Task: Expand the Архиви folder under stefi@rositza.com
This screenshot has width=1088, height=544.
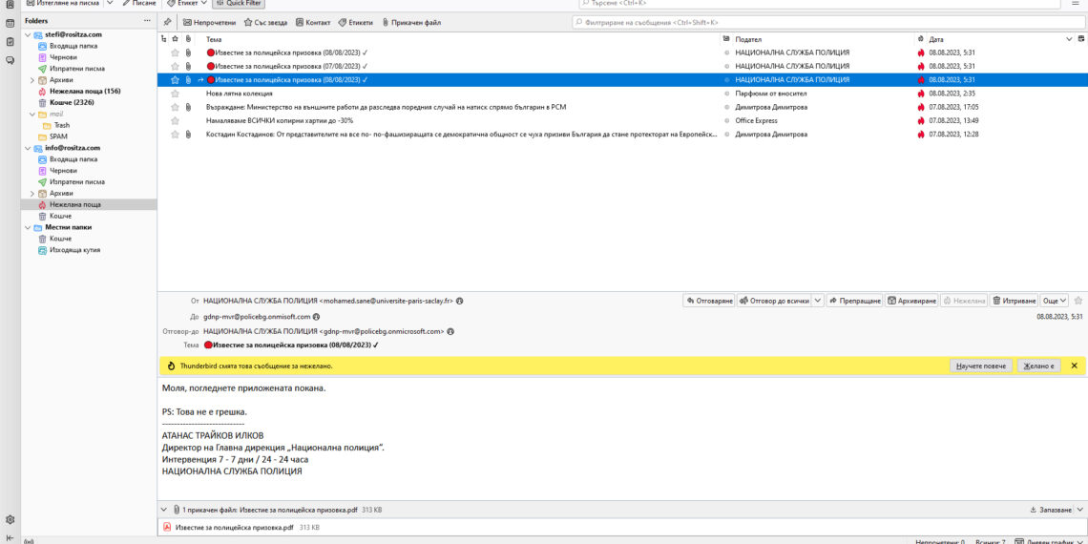Action: point(32,80)
